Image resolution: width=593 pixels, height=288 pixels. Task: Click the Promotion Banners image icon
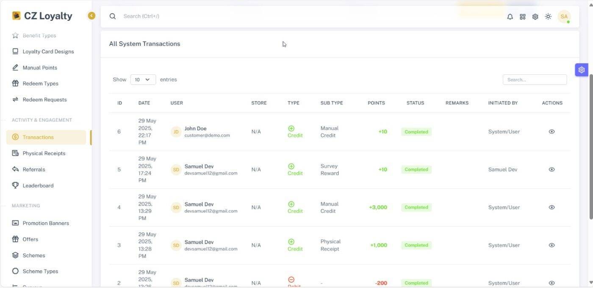point(15,223)
